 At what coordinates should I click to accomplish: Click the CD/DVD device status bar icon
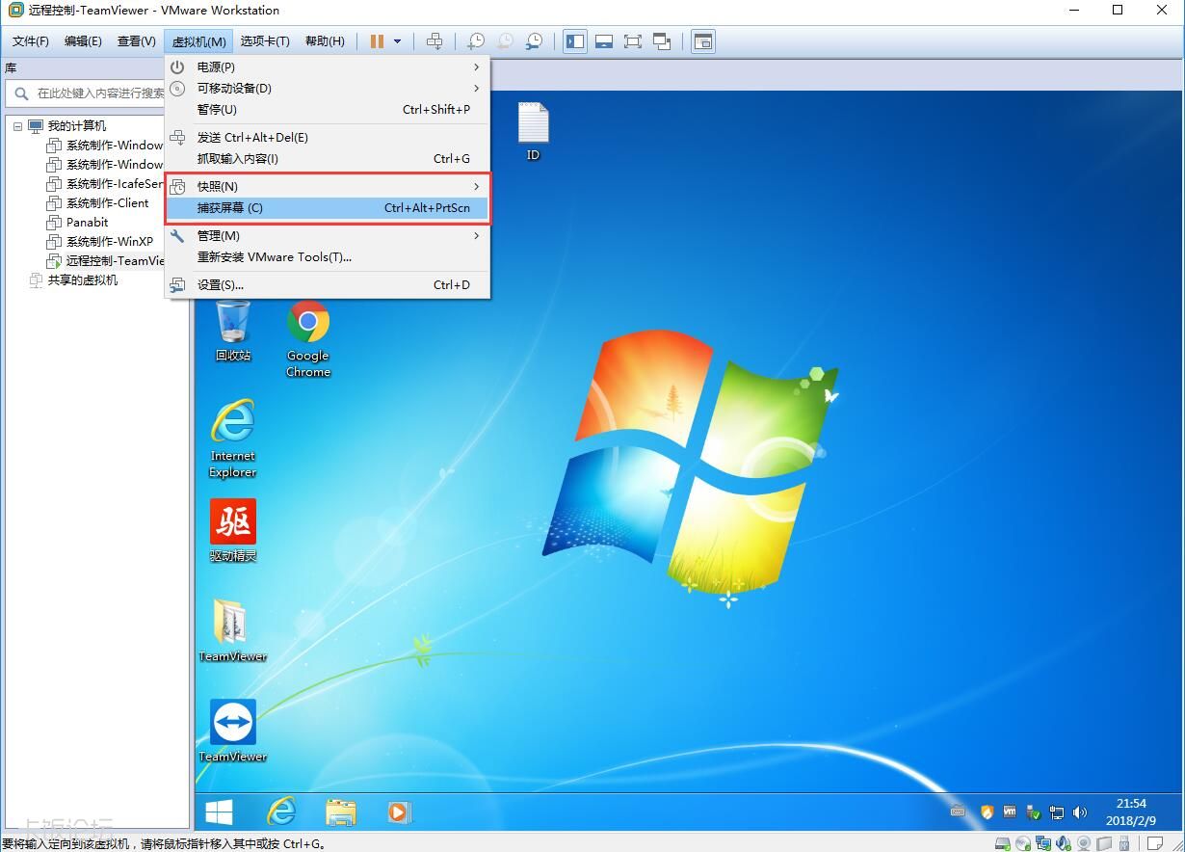click(1023, 844)
